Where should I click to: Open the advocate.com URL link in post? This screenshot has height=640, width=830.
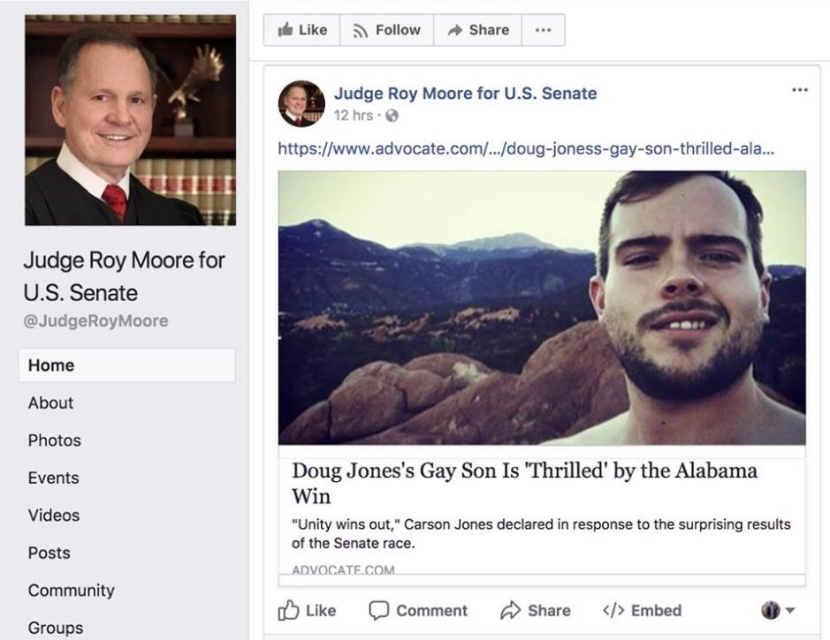(526, 148)
